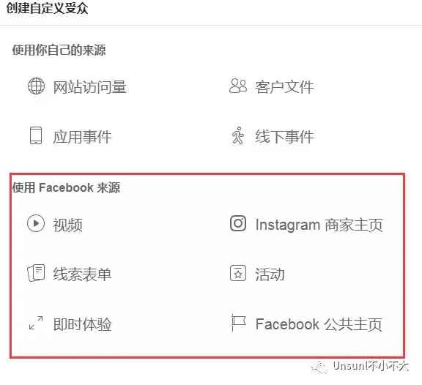Click the Instagram camera logo icon
422x385 pixels.
click(238, 223)
